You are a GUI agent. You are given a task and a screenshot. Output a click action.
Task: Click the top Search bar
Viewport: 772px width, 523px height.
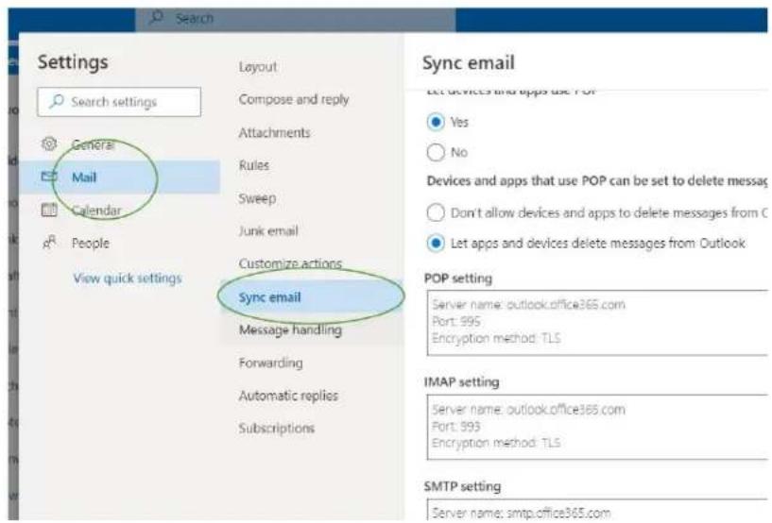pyautogui.click(x=296, y=18)
